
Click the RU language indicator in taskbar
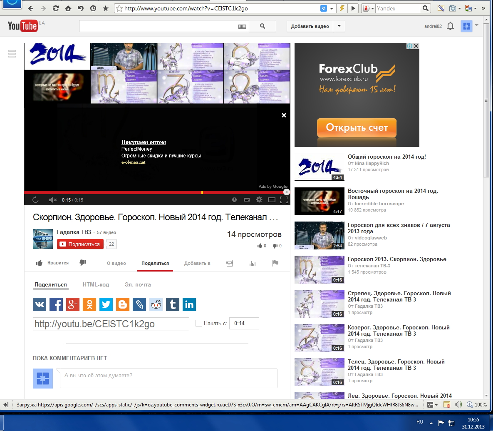420,421
